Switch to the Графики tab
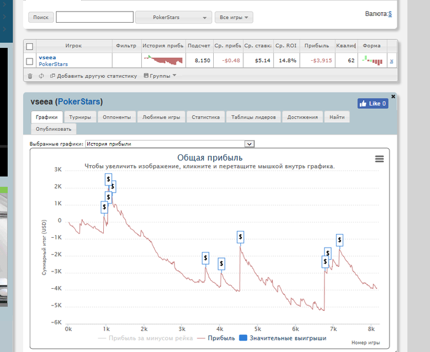430x352 pixels. coord(47,117)
